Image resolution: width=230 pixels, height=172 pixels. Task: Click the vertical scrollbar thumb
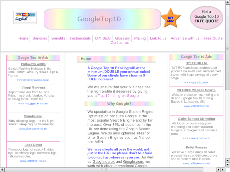(227, 47)
